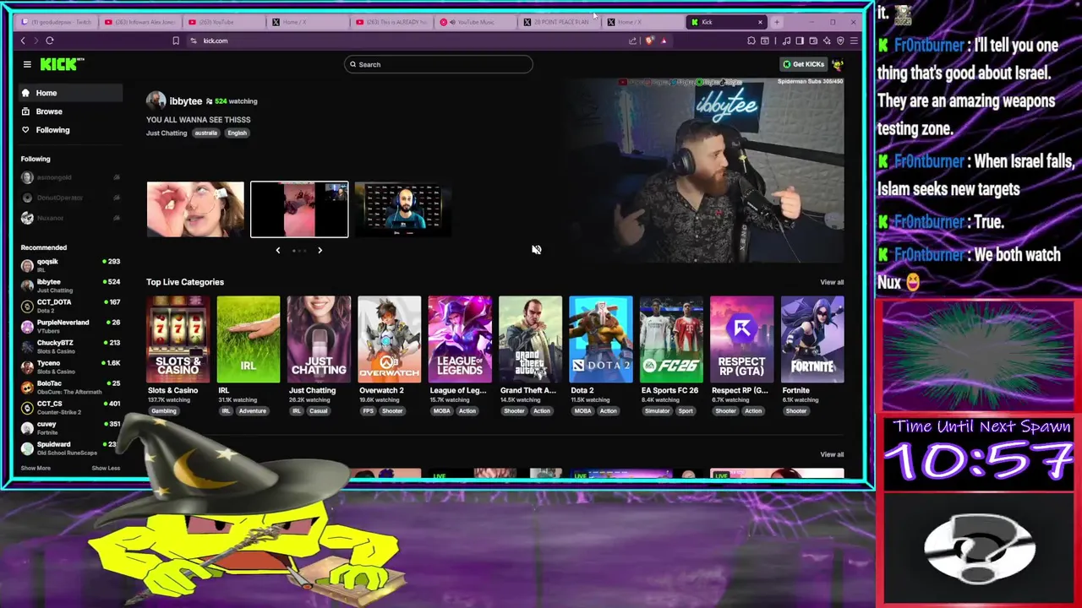Viewport: 1082px width, 608px height.
Task: Click the English language tag
Action: (237, 133)
